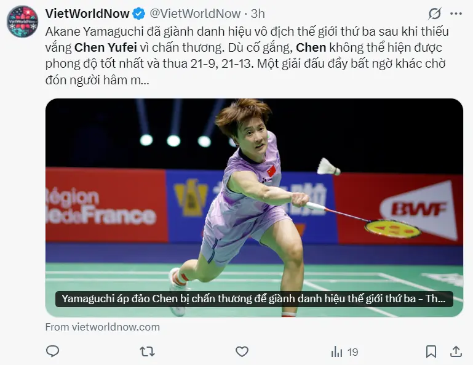
Task: Click the view count number 19
Action: coord(352,352)
